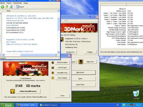Screen dimensions: 143x107
Task: Open the Riport menu in EVEREST menu bar
Action: [x=9, y=3]
